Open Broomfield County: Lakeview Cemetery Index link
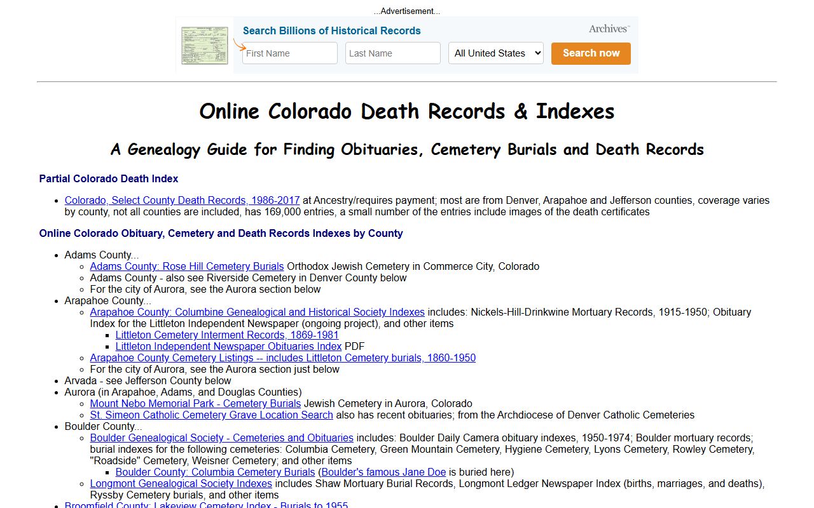Image resolution: width=814 pixels, height=508 pixels. pyautogui.click(x=207, y=504)
